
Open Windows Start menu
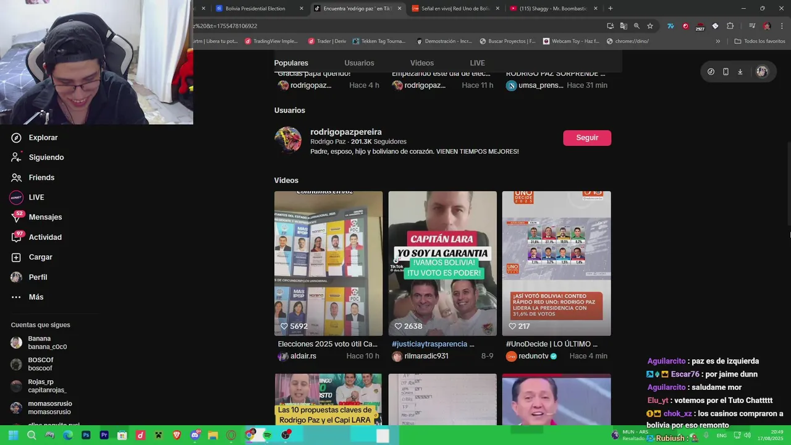[13, 435]
